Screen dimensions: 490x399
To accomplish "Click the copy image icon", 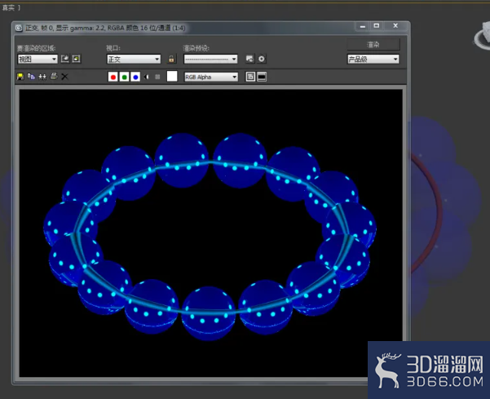I will (x=31, y=77).
